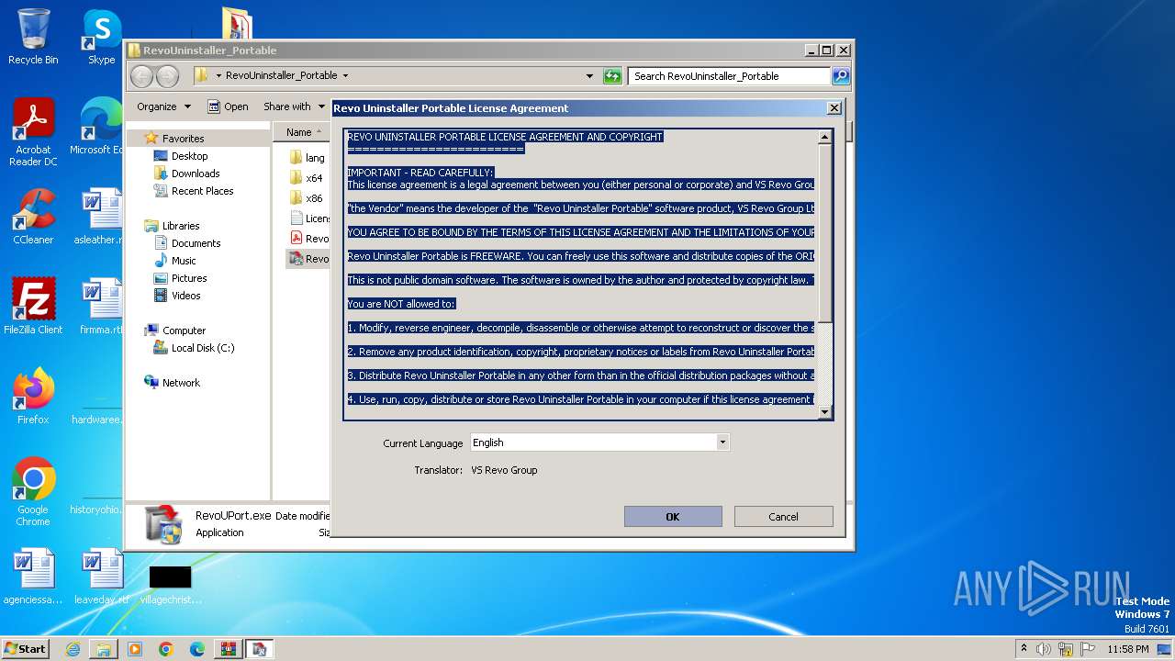1175x661 pixels.
Task: Select the Revo PDF file icon
Action: (x=297, y=239)
